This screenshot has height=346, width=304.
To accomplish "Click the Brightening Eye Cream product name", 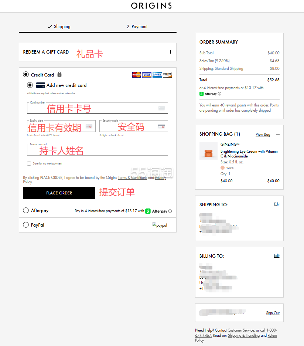I will [x=249, y=153].
